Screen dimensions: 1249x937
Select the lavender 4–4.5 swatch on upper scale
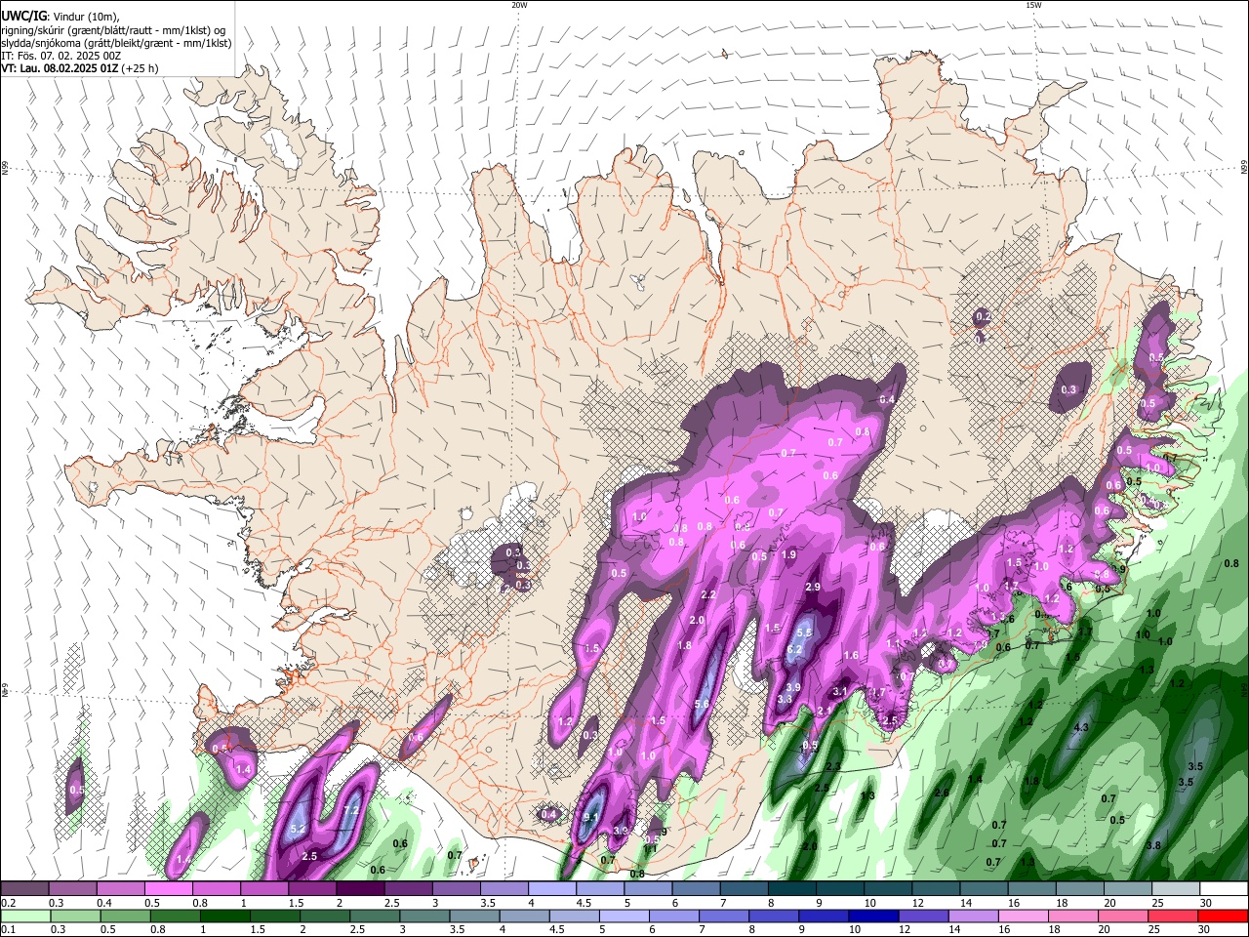point(551,889)
